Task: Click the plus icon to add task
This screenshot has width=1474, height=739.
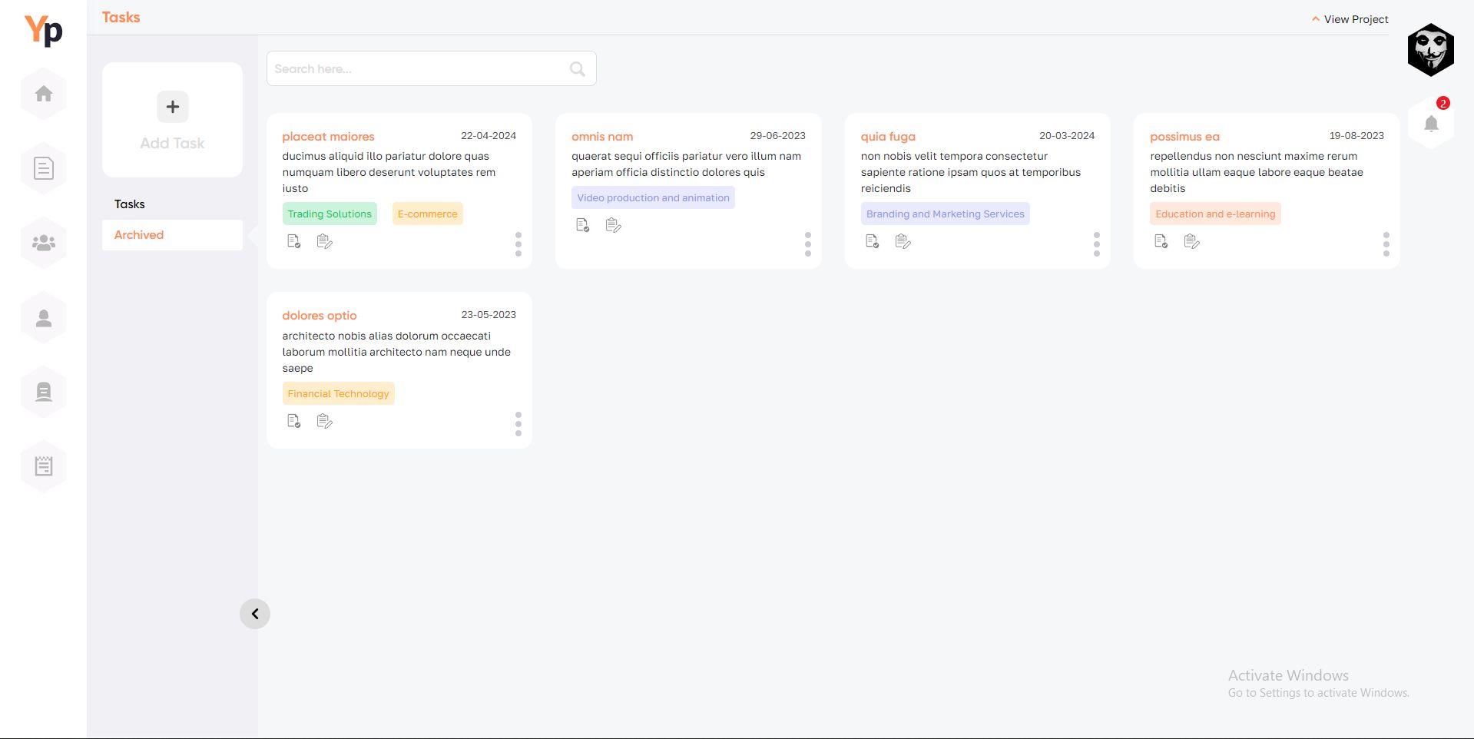Action: 173,107
